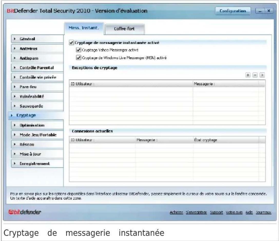Open the Réseau sidebar section
Screen dimensions: 279x241
[37, 144]
